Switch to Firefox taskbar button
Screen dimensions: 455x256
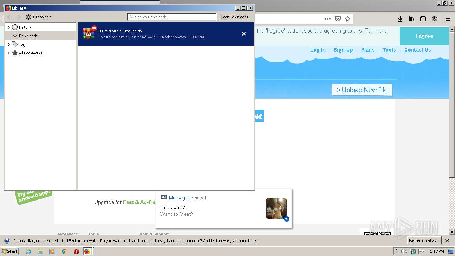88,251
